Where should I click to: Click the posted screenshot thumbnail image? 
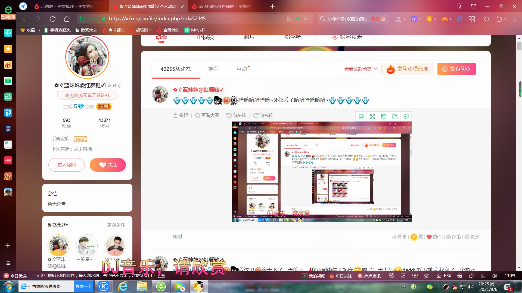pos(322,172)
